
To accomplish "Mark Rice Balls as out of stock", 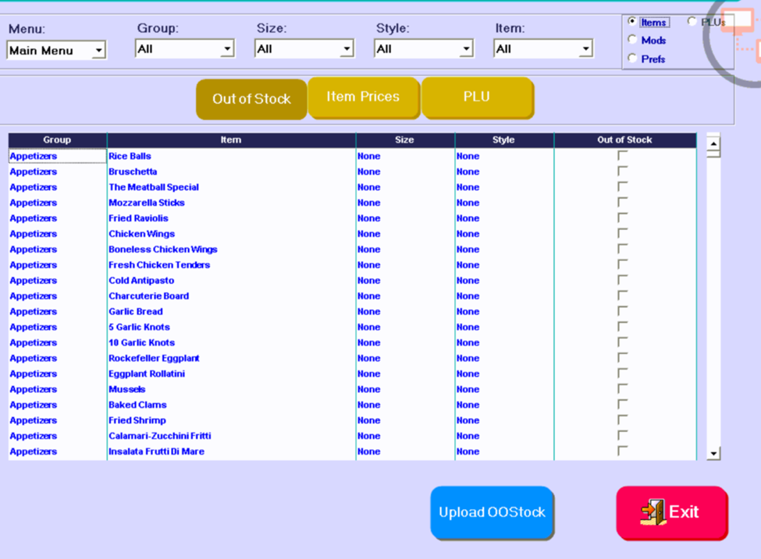I will [x=622, y=156].
